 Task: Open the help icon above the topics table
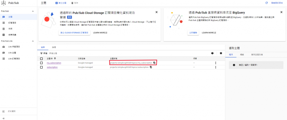click(212, 53)
